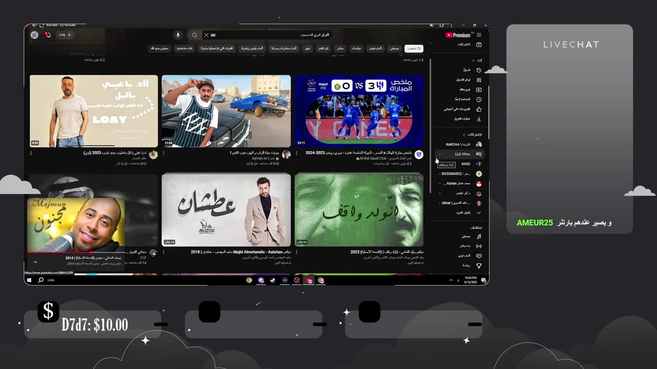The height and width of the screenshot is (369, 657).
Task: Open options menu for Aatshan mix
Action: pyautogui.click(x=164, y=252)
